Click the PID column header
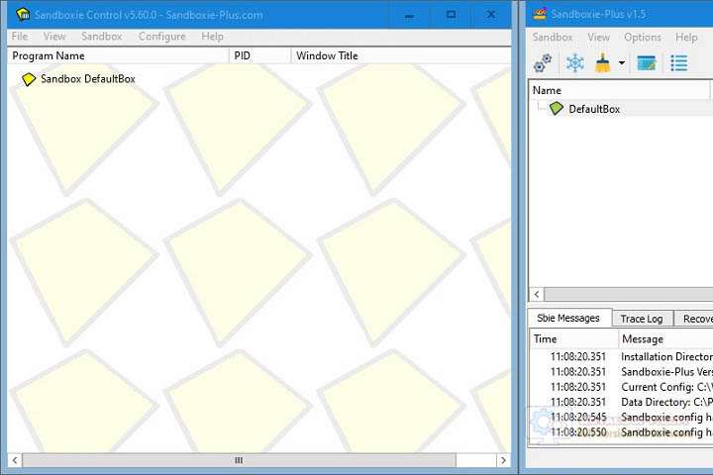Screen dimensions: 713x475 coord(260,55)
